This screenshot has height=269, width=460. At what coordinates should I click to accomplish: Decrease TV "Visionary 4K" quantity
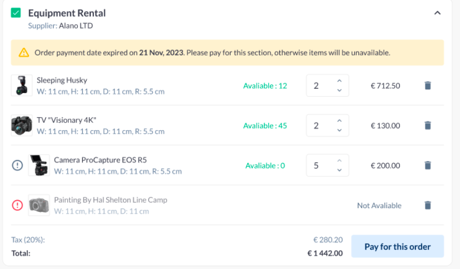pyautogui.click(x=339, y=130)
